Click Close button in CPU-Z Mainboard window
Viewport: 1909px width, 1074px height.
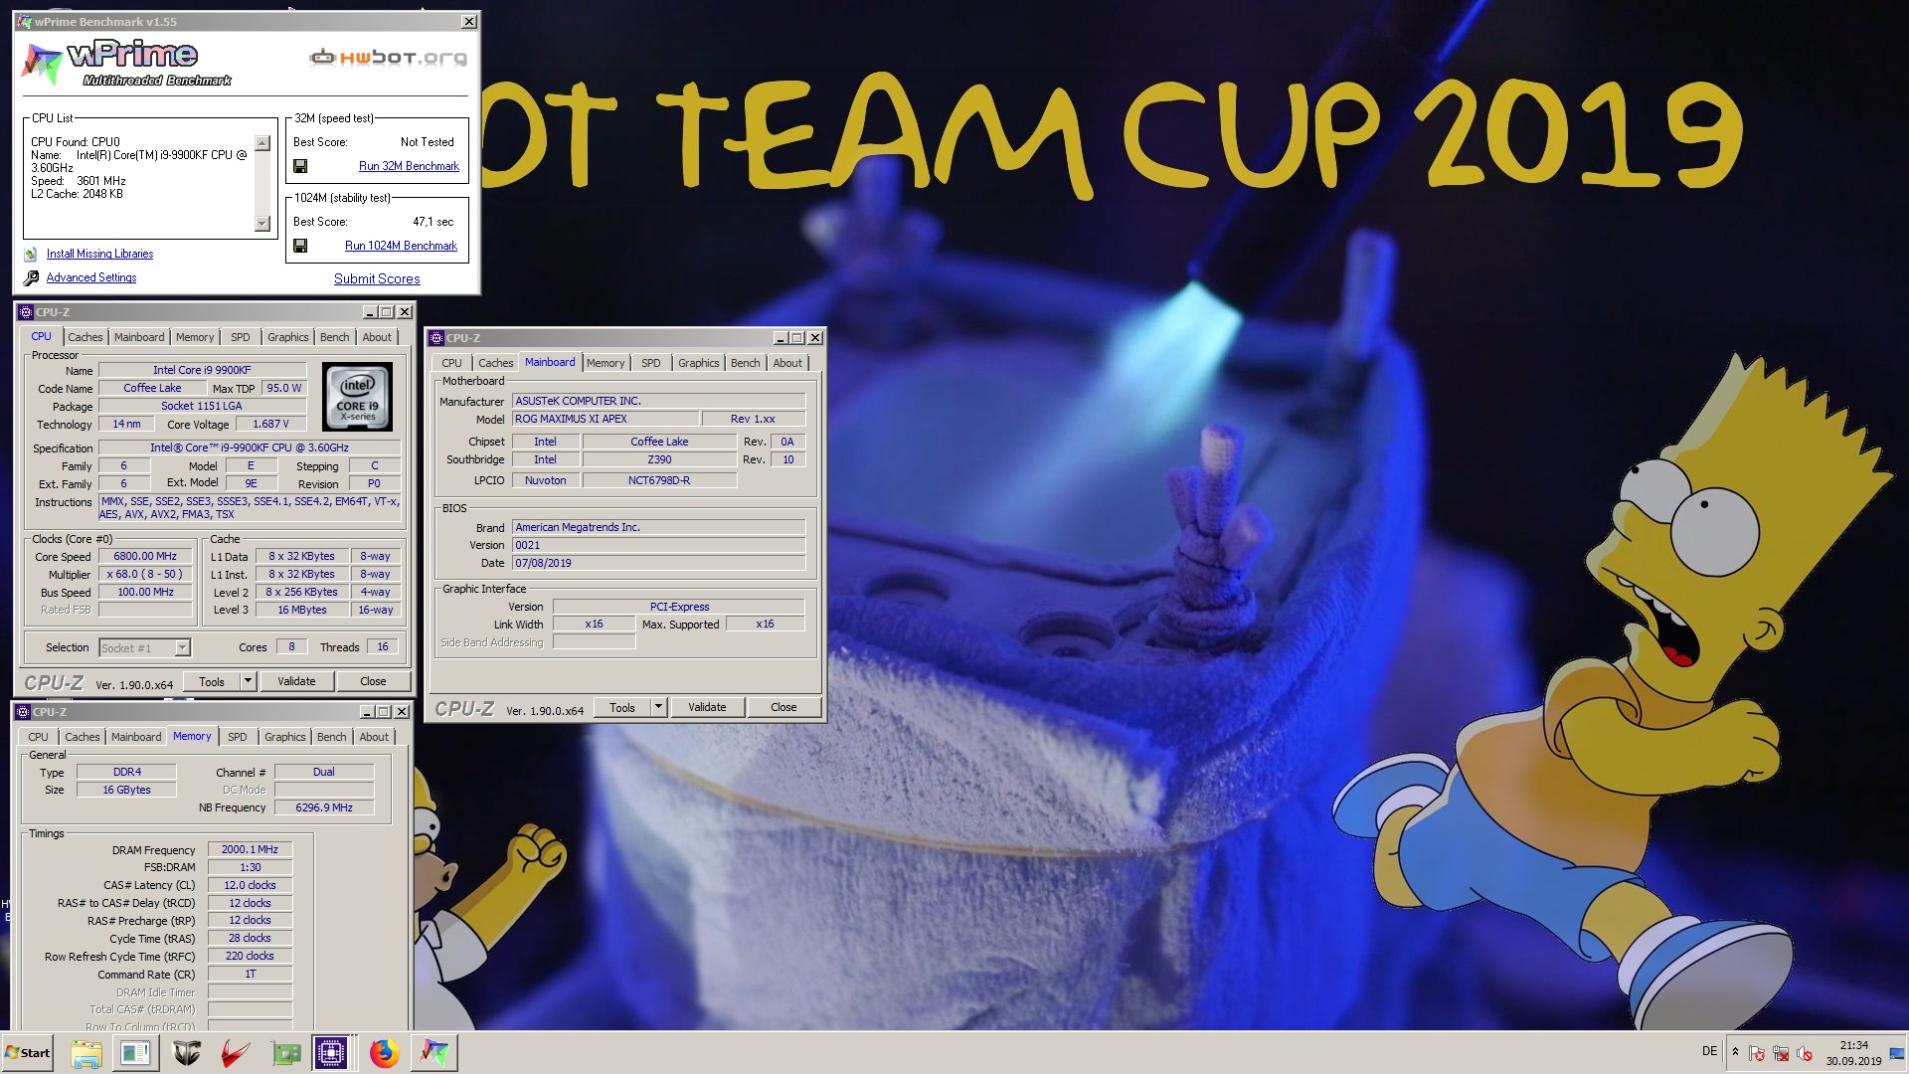(783, 707)
